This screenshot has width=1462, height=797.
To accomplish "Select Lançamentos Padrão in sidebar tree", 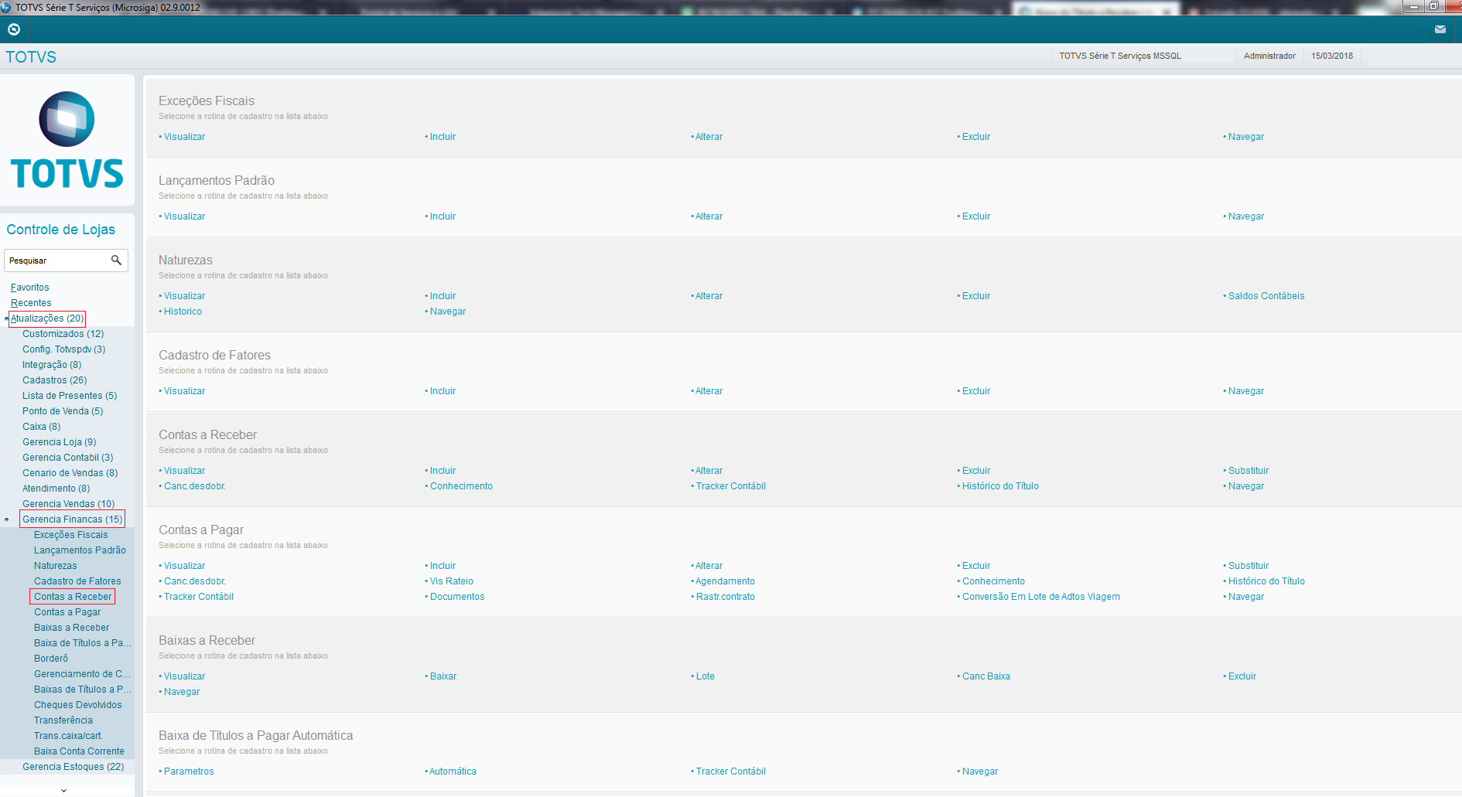I will [80, 550].
